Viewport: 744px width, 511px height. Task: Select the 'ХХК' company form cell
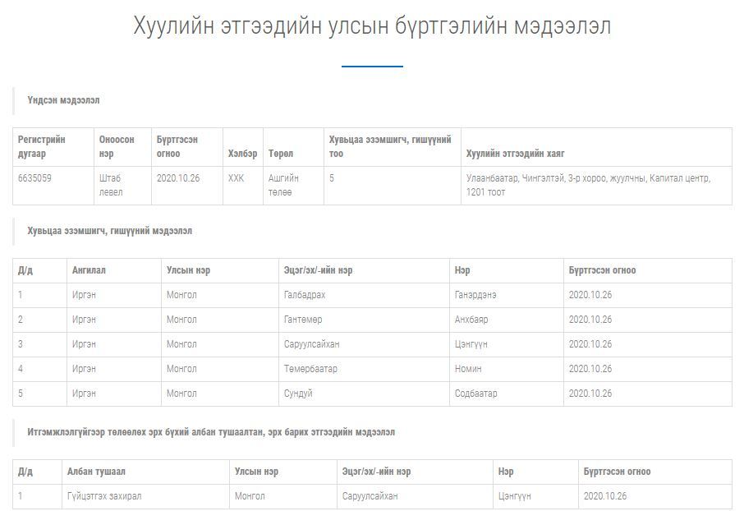pos(236,178)
